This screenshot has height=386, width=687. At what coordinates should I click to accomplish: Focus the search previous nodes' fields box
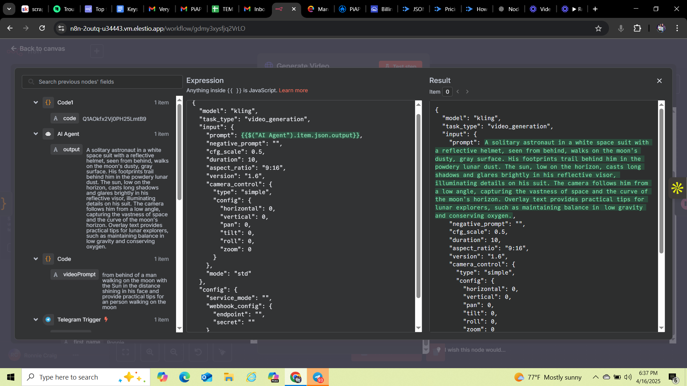(102, 82)
